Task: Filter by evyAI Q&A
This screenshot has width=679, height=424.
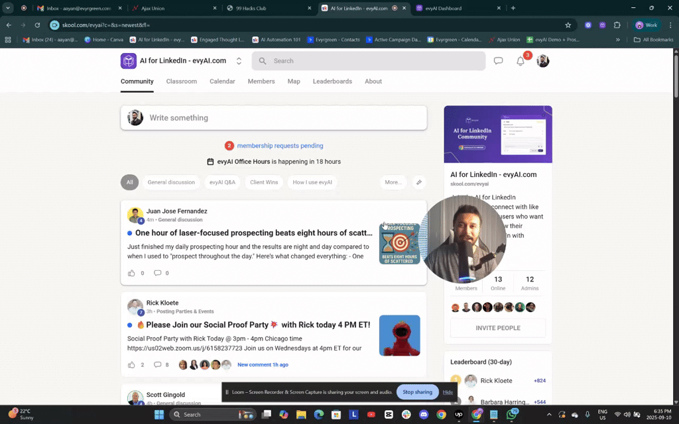Action: pyautogui.click(x=222, y=182)
